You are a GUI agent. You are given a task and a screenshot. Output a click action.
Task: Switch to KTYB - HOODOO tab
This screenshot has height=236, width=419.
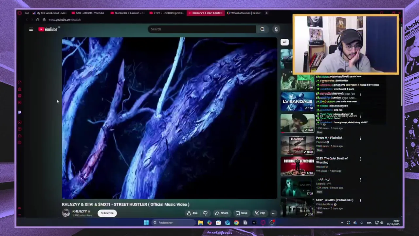coord(166,13)
